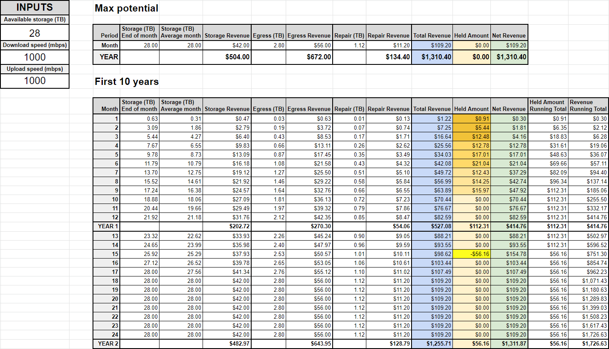
Task: Select yearly egress revenue cell $672.00
Action: [309, 57]
